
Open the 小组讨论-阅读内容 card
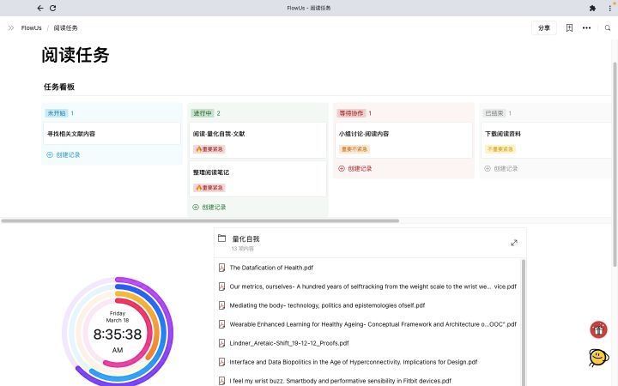tap(403, 140)
